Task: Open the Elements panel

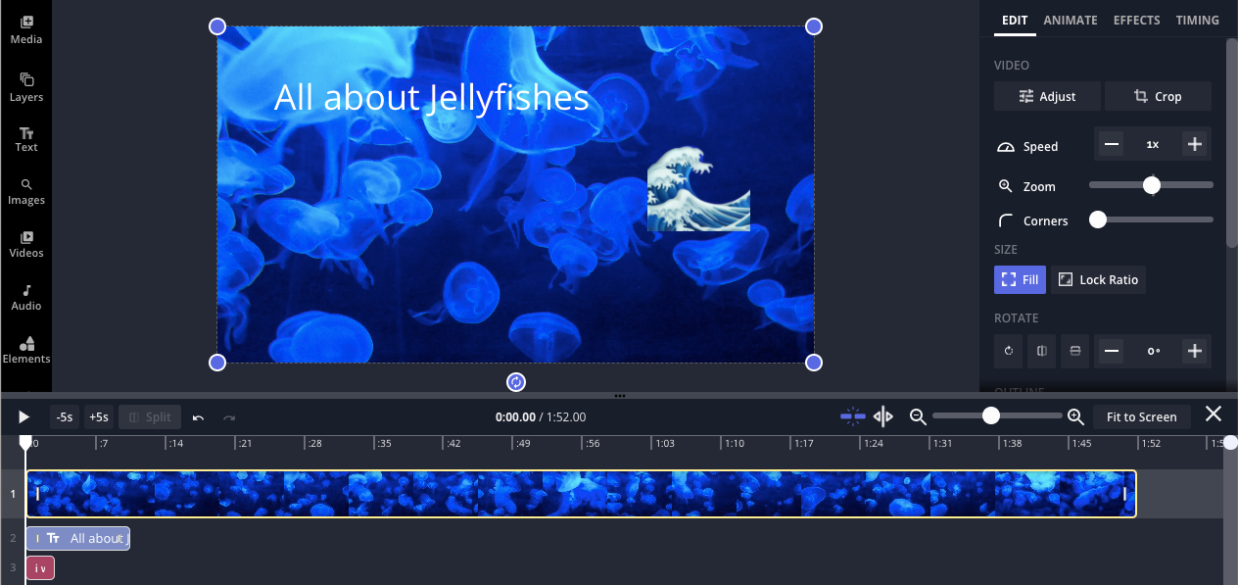Action: click(26, 350)
